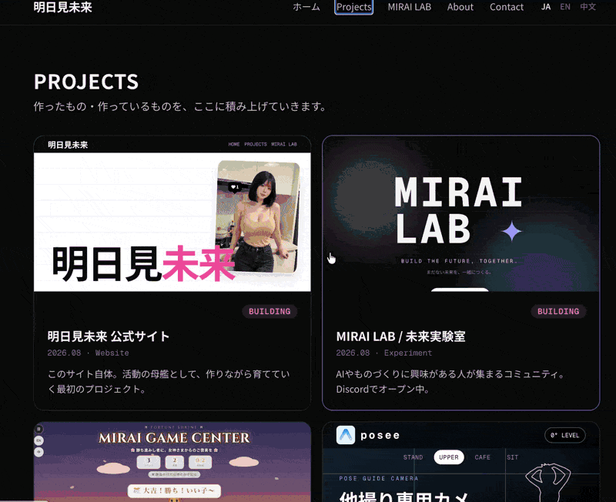616x502 pixels.
Task: Switch language to EN
Action: click(x=565, y=7)
